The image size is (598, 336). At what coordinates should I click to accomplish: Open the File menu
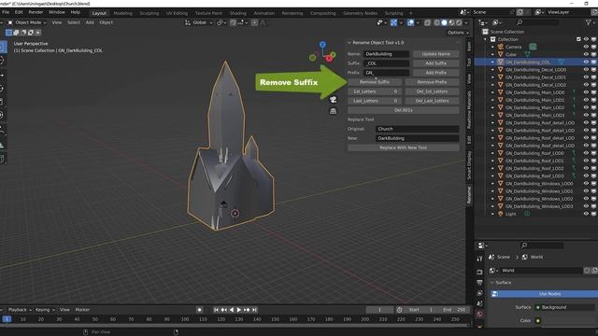pos(6,12)
